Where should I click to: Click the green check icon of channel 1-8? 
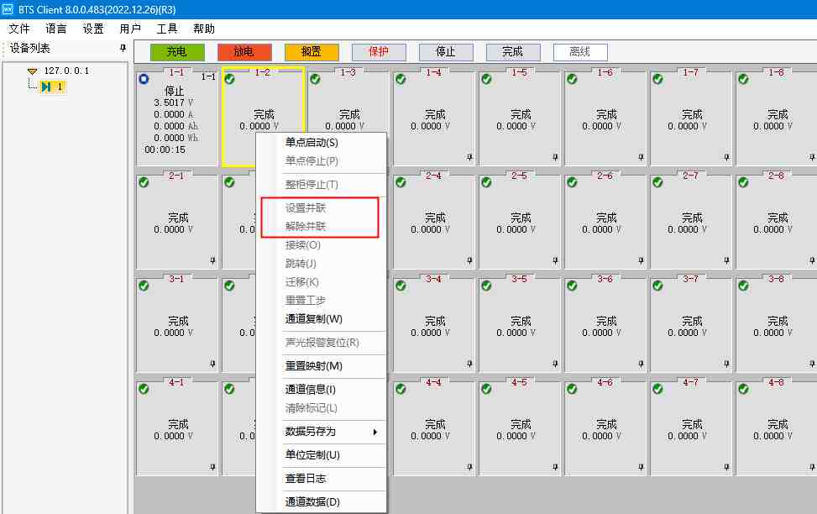point(744,79)
